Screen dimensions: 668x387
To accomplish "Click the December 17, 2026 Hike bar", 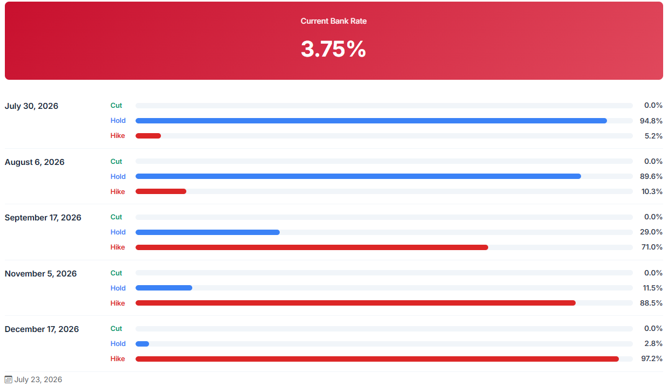I will coord(377,359).
